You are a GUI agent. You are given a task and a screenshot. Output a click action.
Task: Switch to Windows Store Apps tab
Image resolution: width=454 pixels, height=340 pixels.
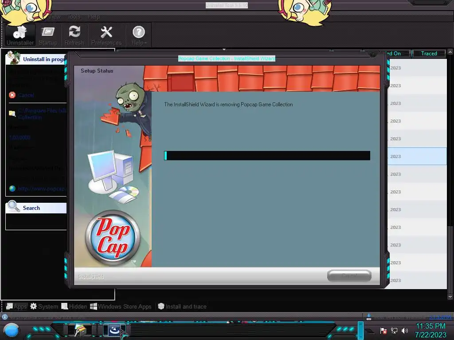(x=121, y=306)
